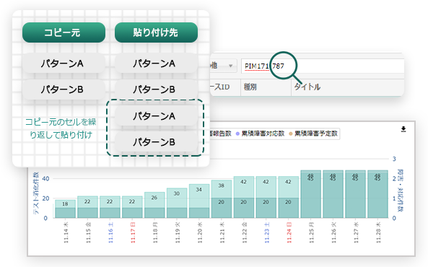Click the 11.14 bar labeled 18

pyautogui.click(x=65, y=209)
